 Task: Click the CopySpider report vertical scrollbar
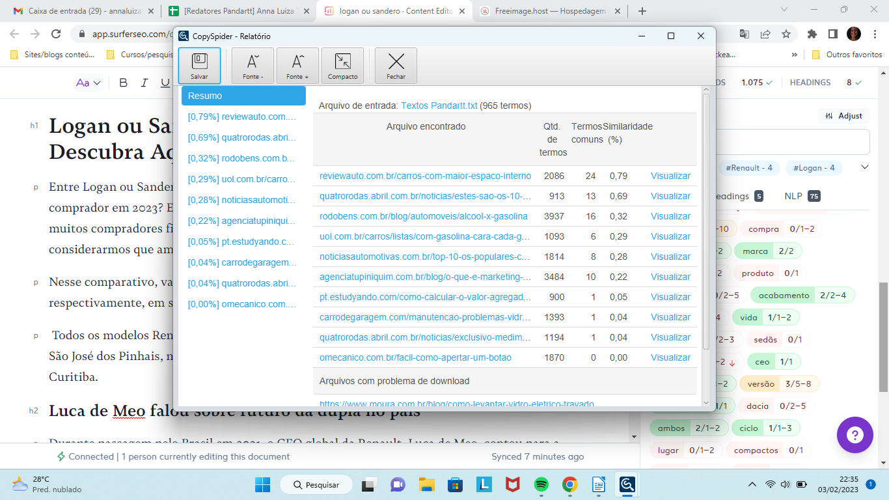706,221
